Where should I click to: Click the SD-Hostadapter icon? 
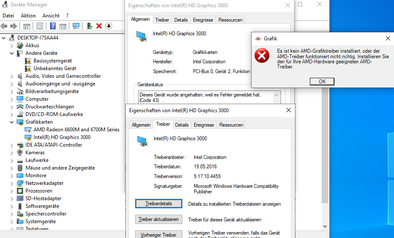coord(20,198)
